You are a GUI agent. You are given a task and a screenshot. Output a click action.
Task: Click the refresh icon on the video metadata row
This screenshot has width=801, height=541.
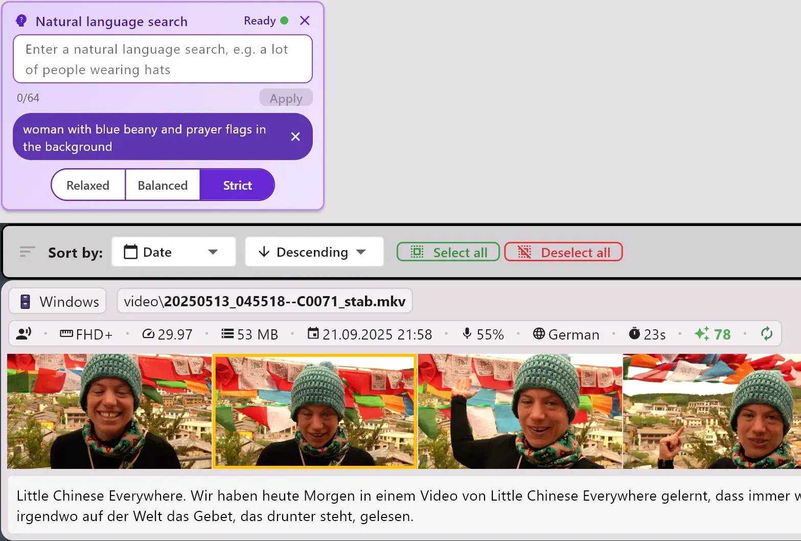tap(767, 333)
